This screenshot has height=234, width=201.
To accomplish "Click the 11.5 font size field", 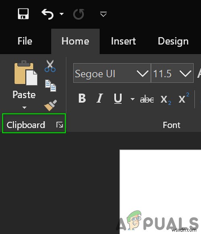I will tap(165, 73).
